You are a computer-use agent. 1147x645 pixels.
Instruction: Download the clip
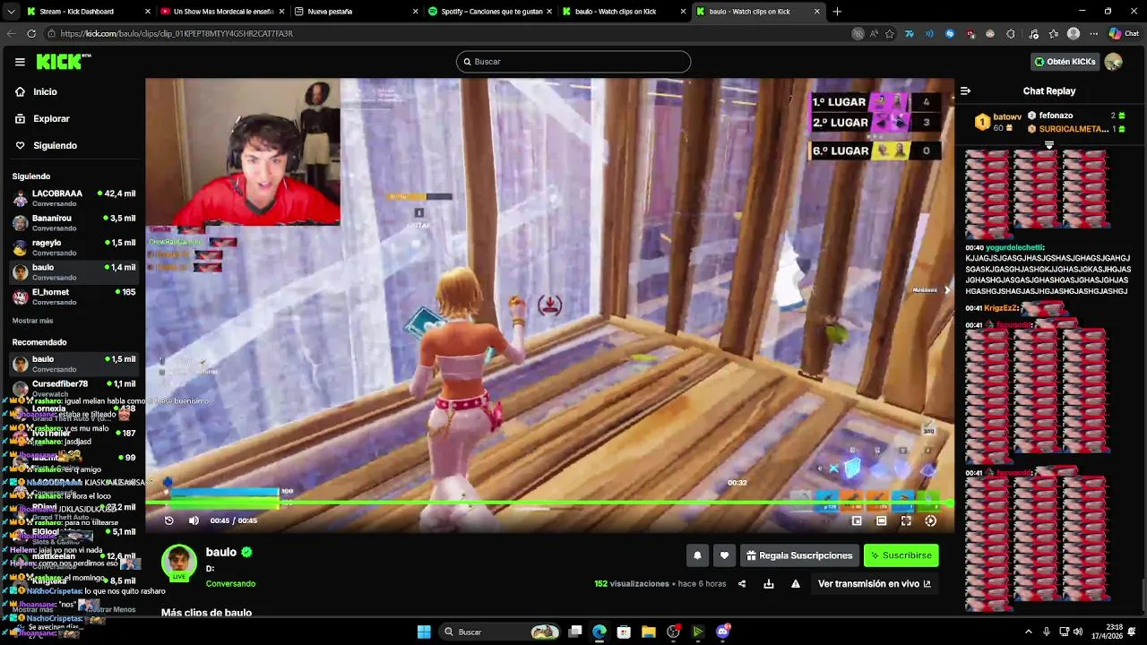pyautogui.click(x=768, y=584)
